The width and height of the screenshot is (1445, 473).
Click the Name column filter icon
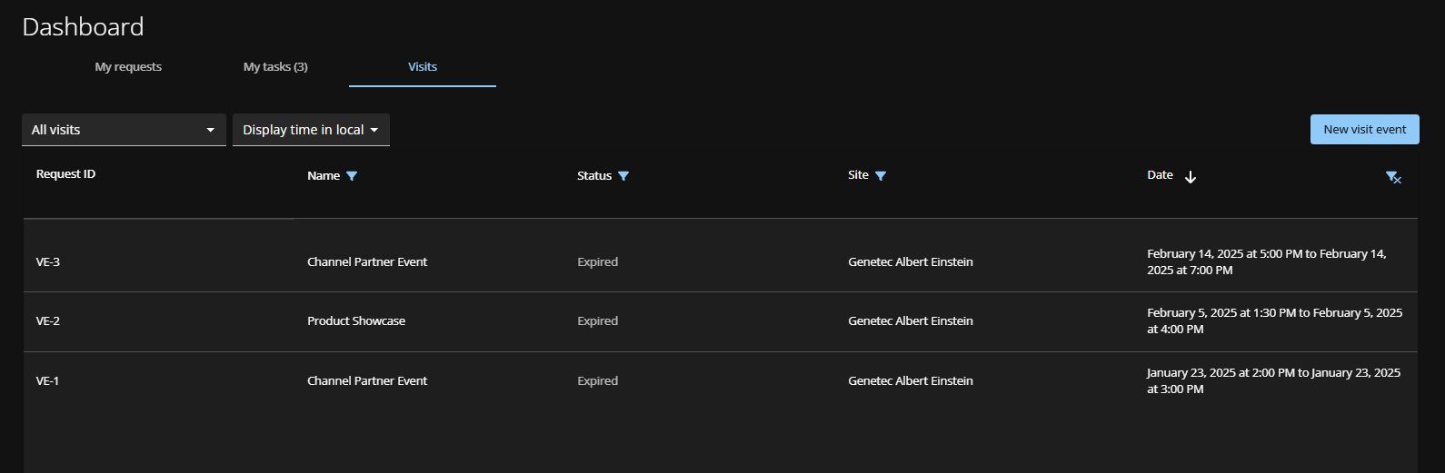(x=352, y=176)
